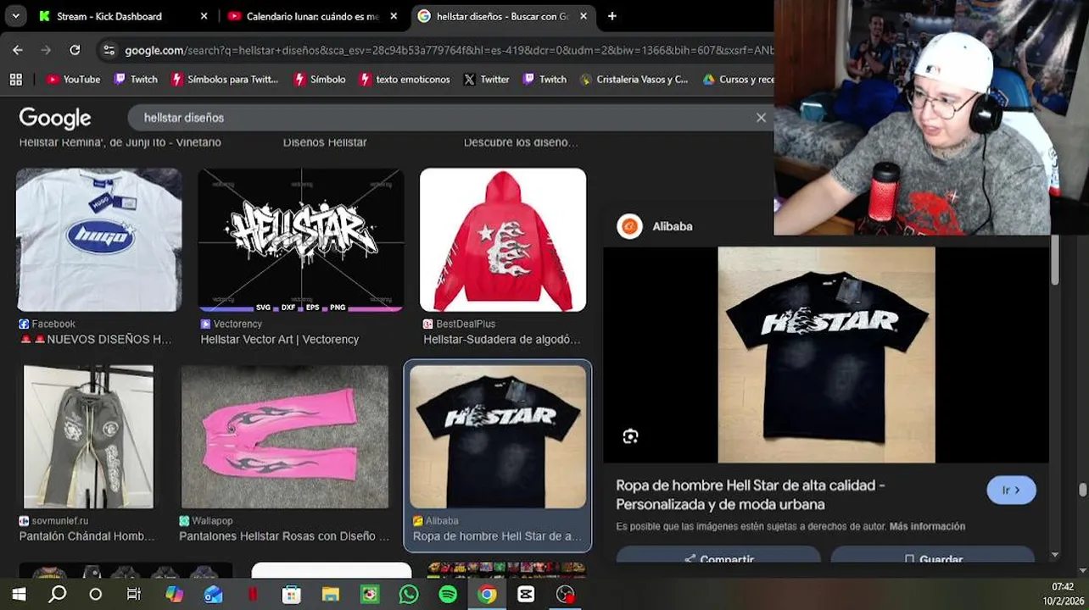Open first Twitch bookmark
Viewport: 1089px width, 610px height.
click(x=136, y=79)
